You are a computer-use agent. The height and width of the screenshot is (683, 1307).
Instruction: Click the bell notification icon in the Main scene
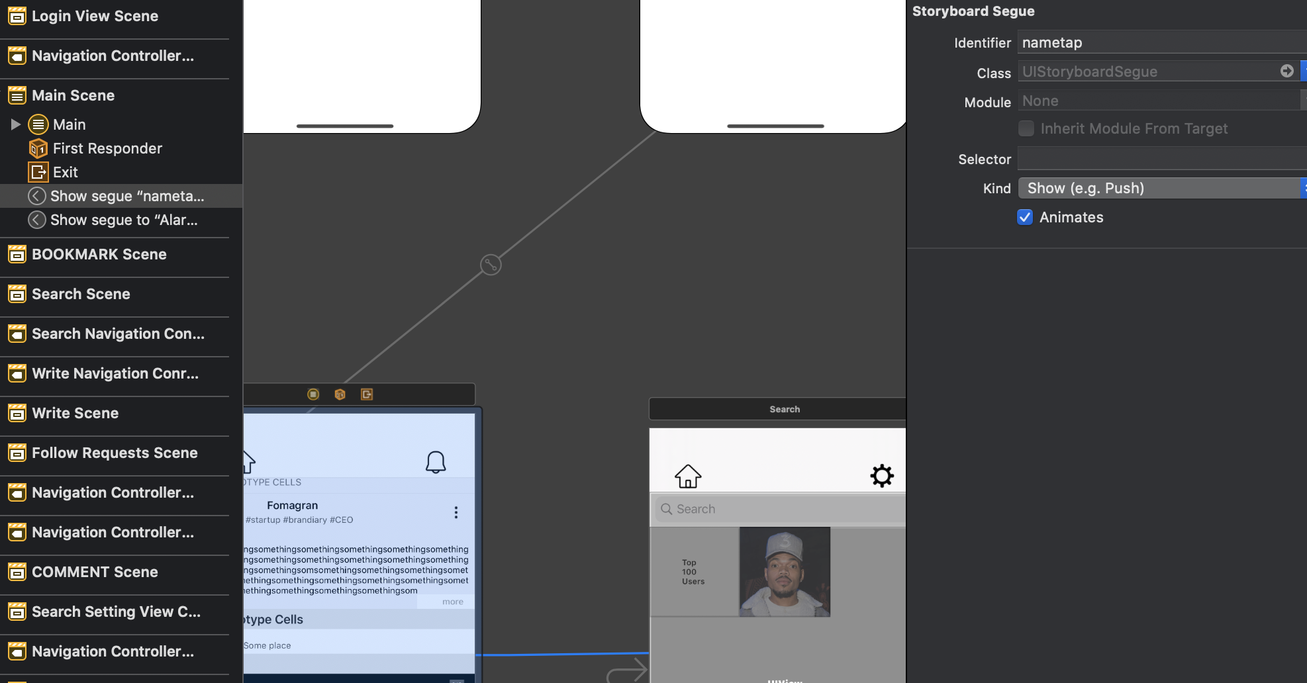[x=436, y=462]
